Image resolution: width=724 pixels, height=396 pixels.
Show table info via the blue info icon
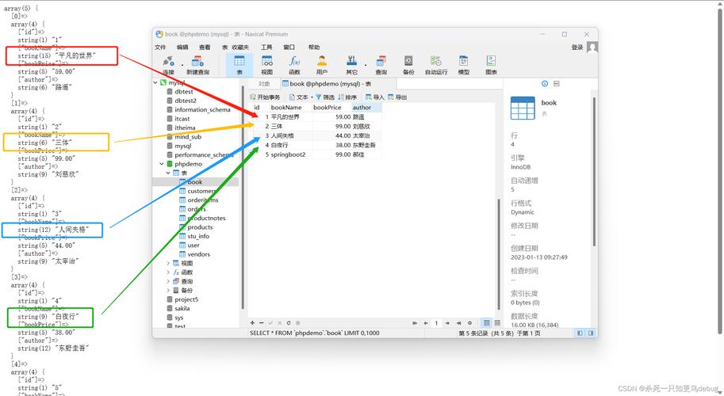545,83
